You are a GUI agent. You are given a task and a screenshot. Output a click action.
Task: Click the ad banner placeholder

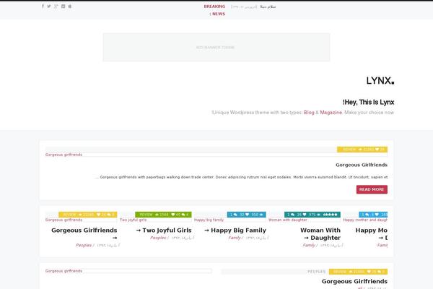click(216, 47)
